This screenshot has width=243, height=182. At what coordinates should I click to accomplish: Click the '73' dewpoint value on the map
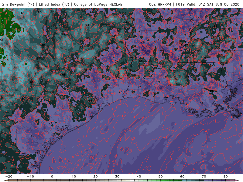coord(162,51)
